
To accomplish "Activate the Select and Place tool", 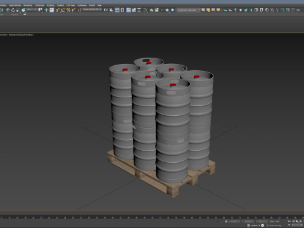I will coord(23,10).
